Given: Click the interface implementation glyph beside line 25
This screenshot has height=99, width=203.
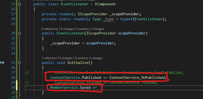Looking at the screenshot, I should click(x=2, y=63).
